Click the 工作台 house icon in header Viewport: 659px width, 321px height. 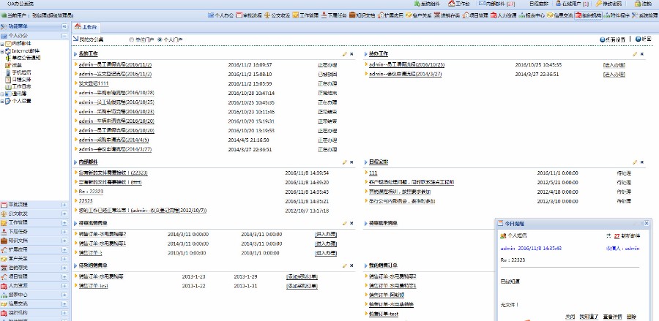tap(451, 4)
